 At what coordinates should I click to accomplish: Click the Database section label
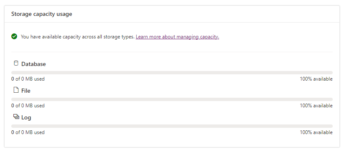tap(34, 64)
